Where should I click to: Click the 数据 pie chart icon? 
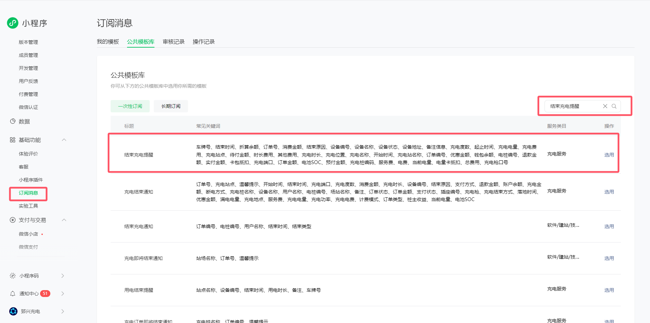[x=13, y=121]
